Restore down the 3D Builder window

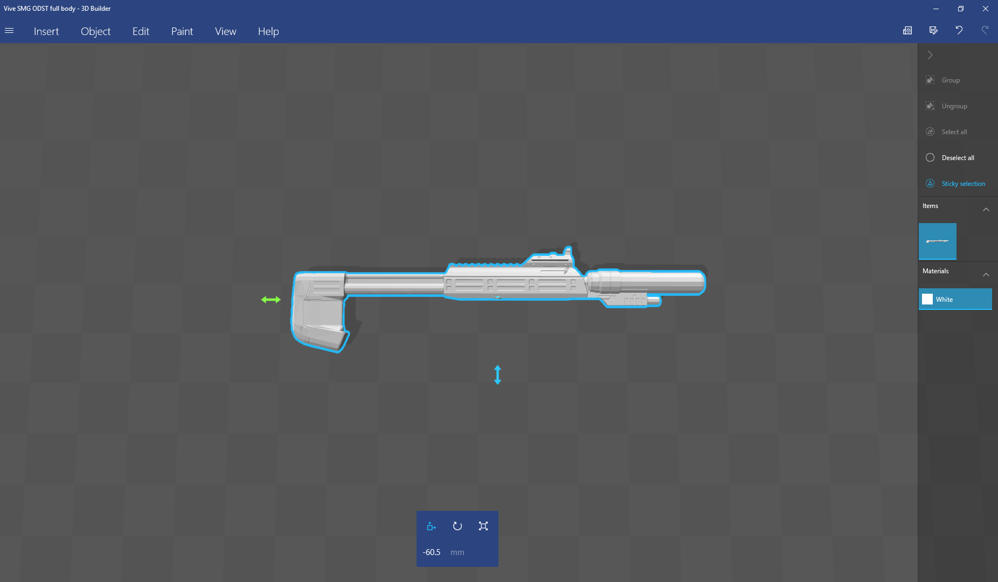coord(961,9)
